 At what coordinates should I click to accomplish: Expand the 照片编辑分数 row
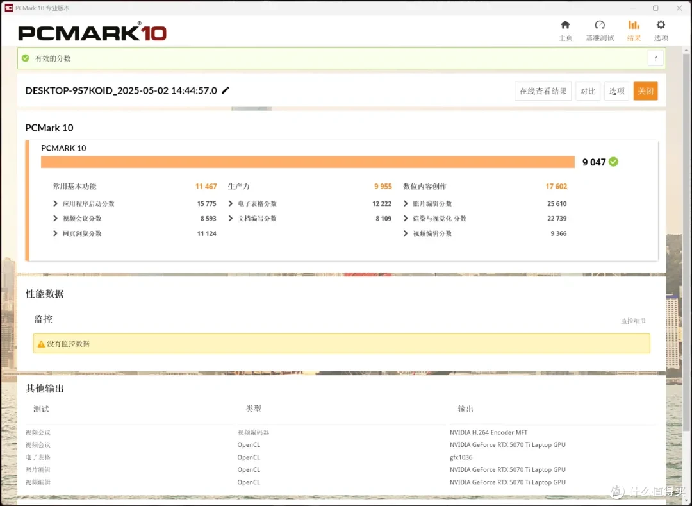406,203
